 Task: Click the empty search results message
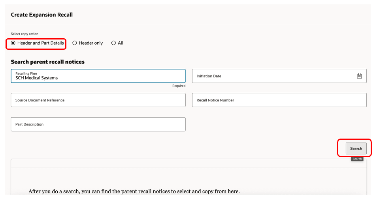click(x=134, y=191)
